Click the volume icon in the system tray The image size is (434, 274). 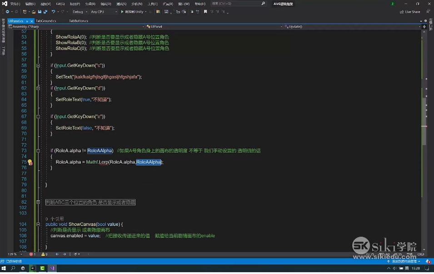395,268
